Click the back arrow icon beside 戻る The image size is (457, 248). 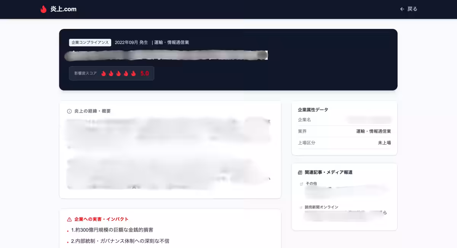(402, 9)
